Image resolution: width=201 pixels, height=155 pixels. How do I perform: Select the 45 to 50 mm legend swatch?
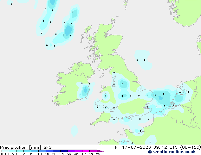[x=93, y=151]
